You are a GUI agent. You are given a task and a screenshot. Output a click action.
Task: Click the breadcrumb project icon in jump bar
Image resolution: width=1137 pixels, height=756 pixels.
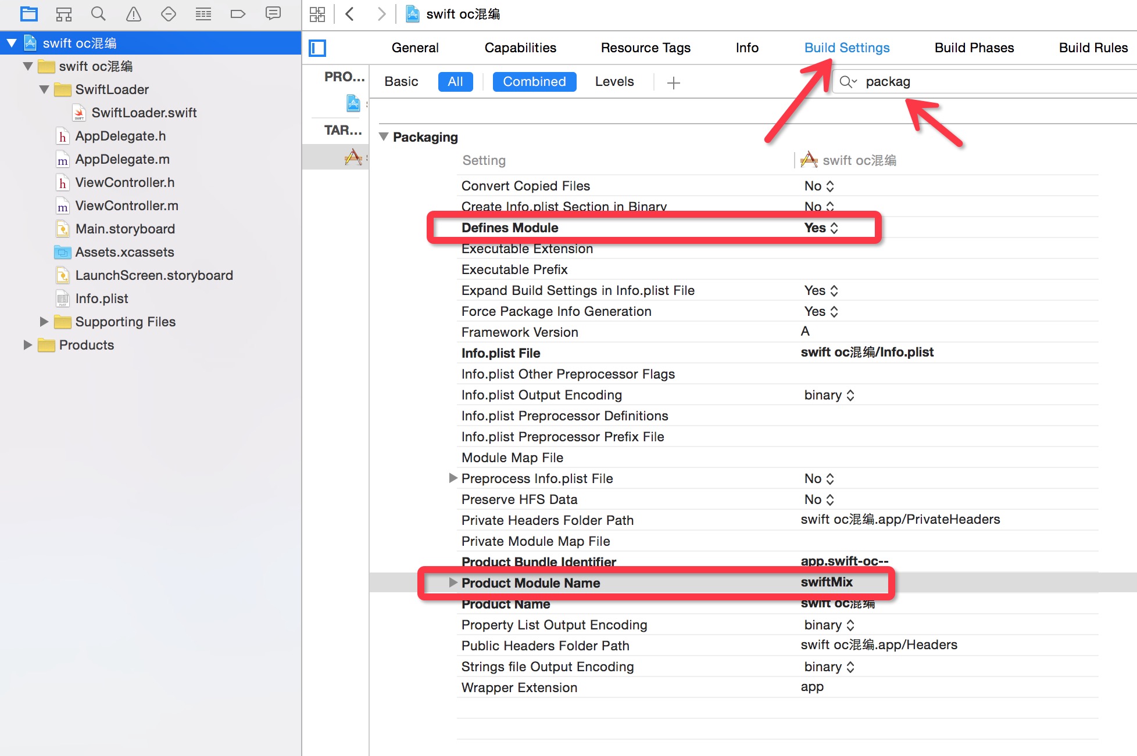[413, 14]
